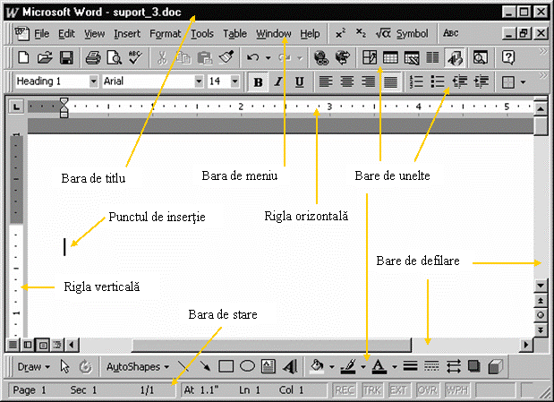Click the Draw menu button
Image resolution: width=554 pixels, height=402 pixels.
pos(34,366)
